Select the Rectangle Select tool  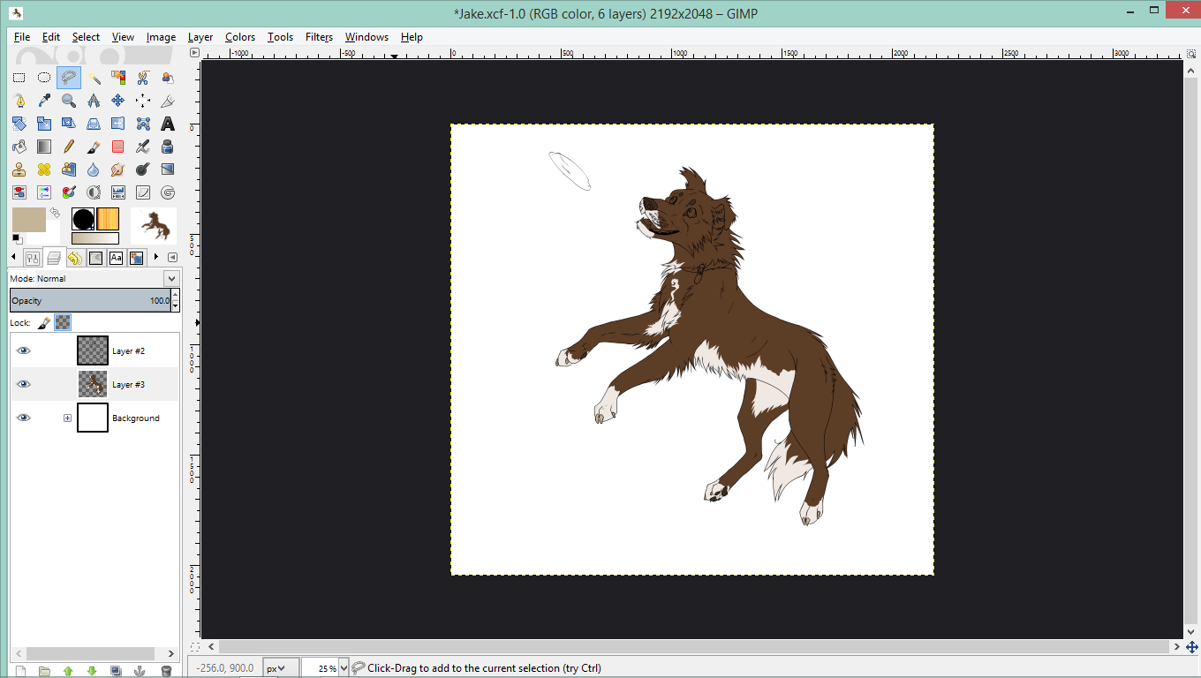[19, 78]
